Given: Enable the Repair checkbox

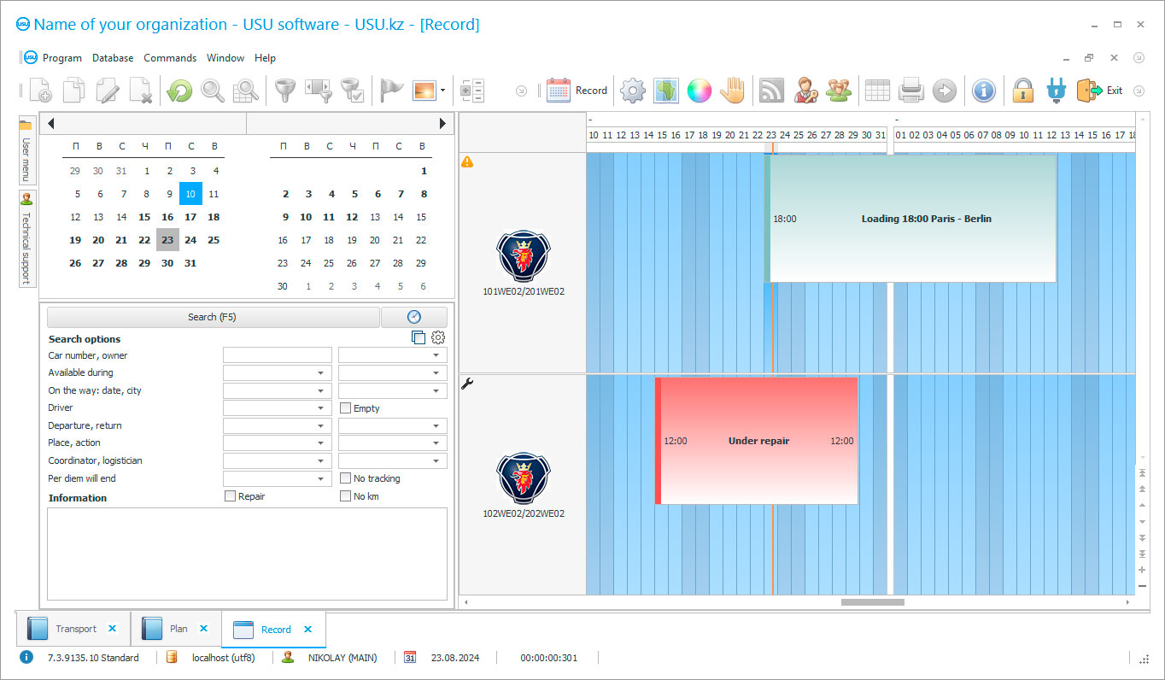Looking at the screenshot, I should coord(230,495).
